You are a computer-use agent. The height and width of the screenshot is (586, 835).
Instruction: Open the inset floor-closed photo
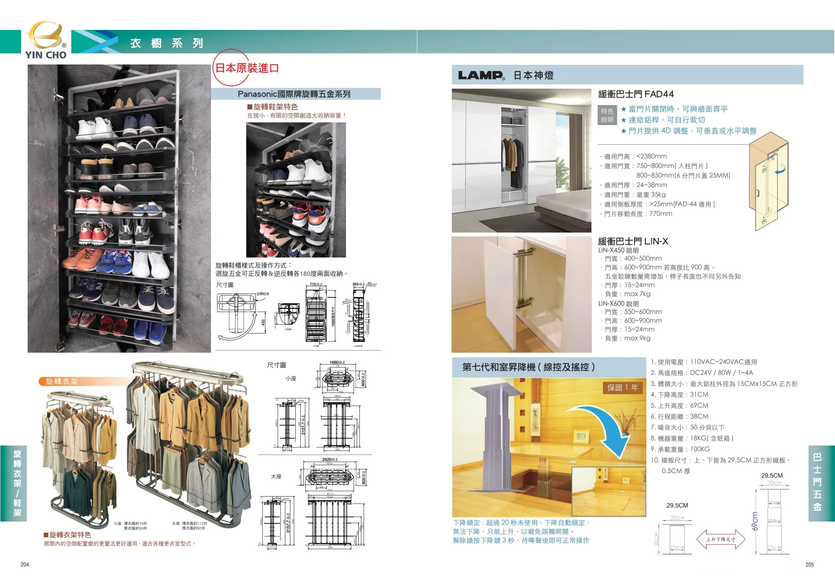tap(609, 491)
